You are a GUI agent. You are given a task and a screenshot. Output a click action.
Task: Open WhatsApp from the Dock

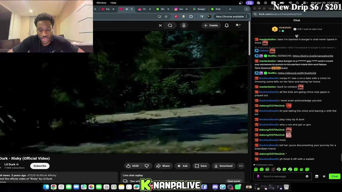tap(238, 187)
